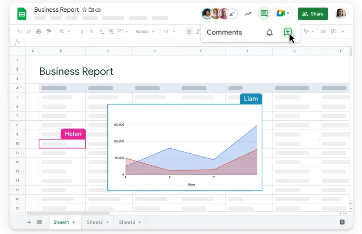Toggle bold formatting
Image resolution: width=362 pixels, height=234 pixels.
[x=189, y=32]
